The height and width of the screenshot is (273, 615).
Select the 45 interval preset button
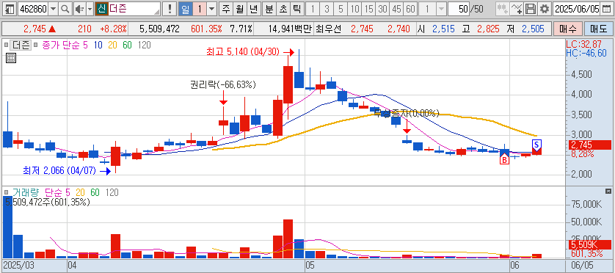pos(396,9)
